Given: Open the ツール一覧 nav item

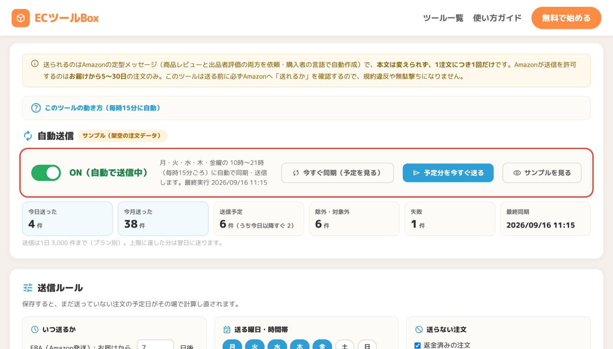Looking at the screenshot, I should tap(443, 18).
